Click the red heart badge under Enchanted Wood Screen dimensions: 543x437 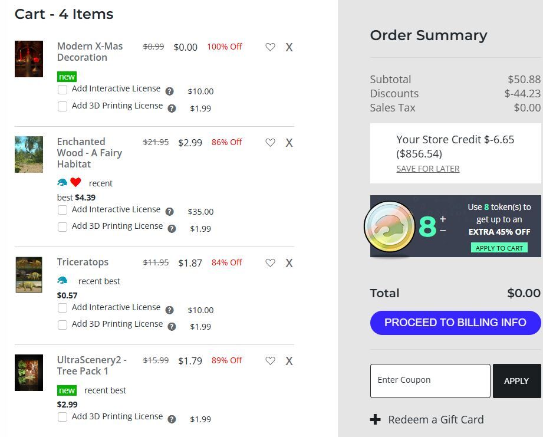[x=75, y=182]
